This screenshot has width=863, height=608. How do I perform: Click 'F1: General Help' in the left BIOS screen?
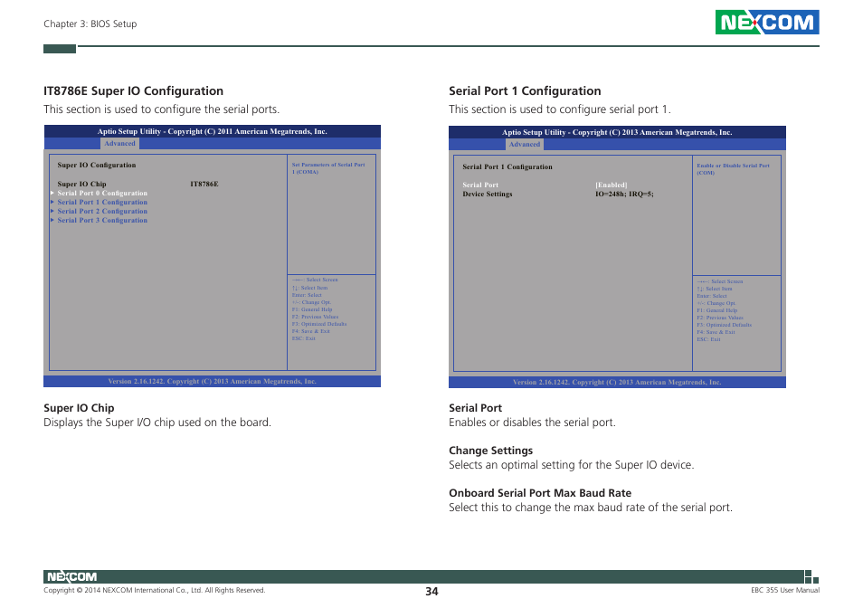[x=312, y=309]
